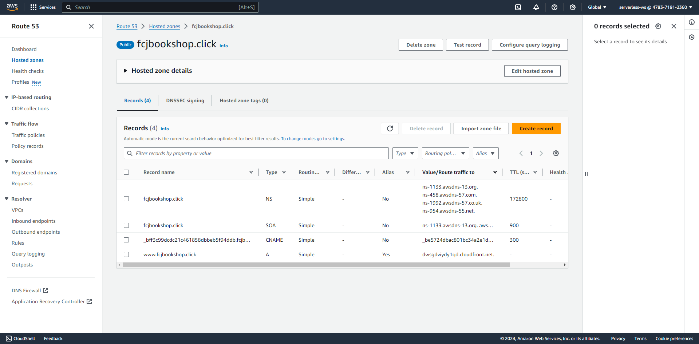Image resolution: width=699 pixels, height=344 pixels.
Task: Switch to the DNSSEC signing tab
Action: (x=185, y=100)
